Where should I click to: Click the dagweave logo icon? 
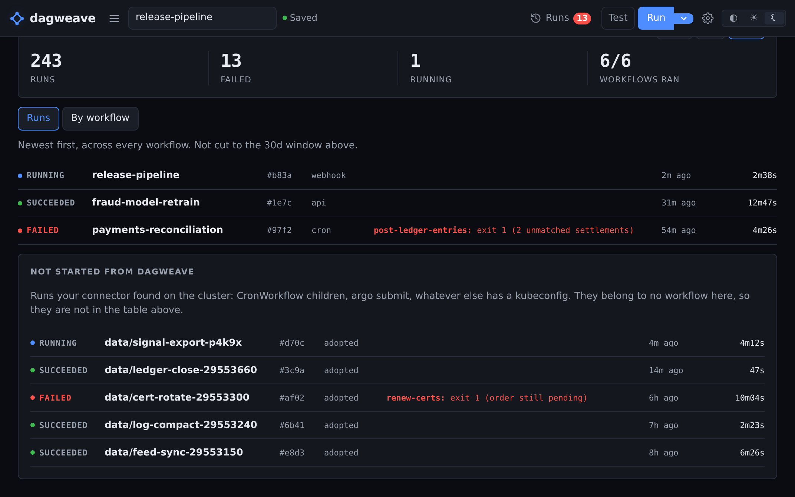coord(17,18)
